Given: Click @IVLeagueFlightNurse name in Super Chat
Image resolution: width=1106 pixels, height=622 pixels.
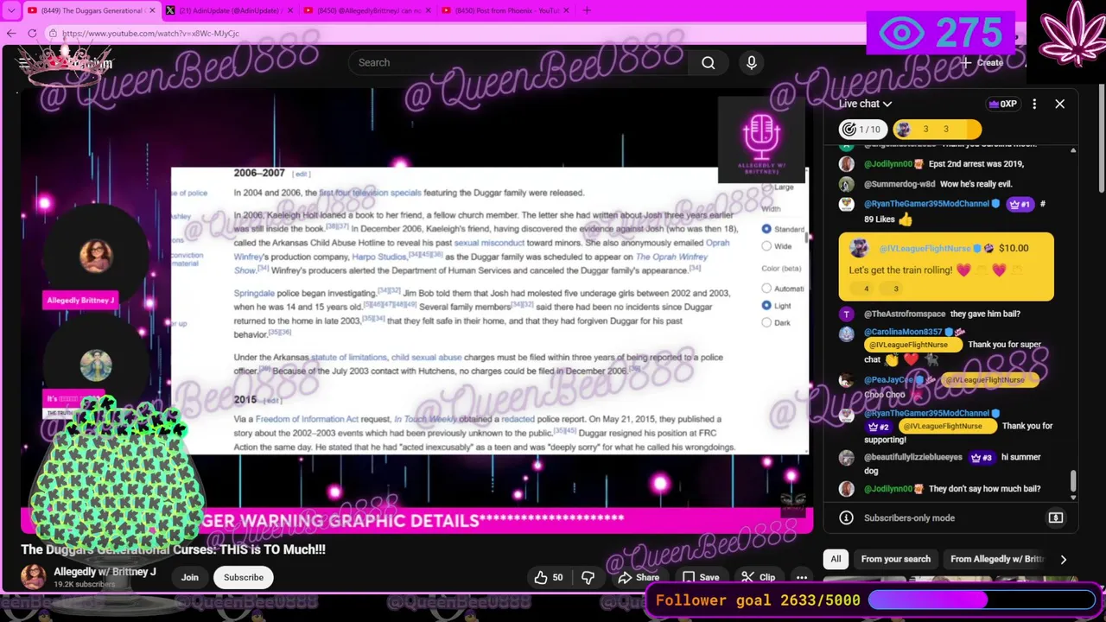Looking at the screenshot, I should tap(925, 248).
